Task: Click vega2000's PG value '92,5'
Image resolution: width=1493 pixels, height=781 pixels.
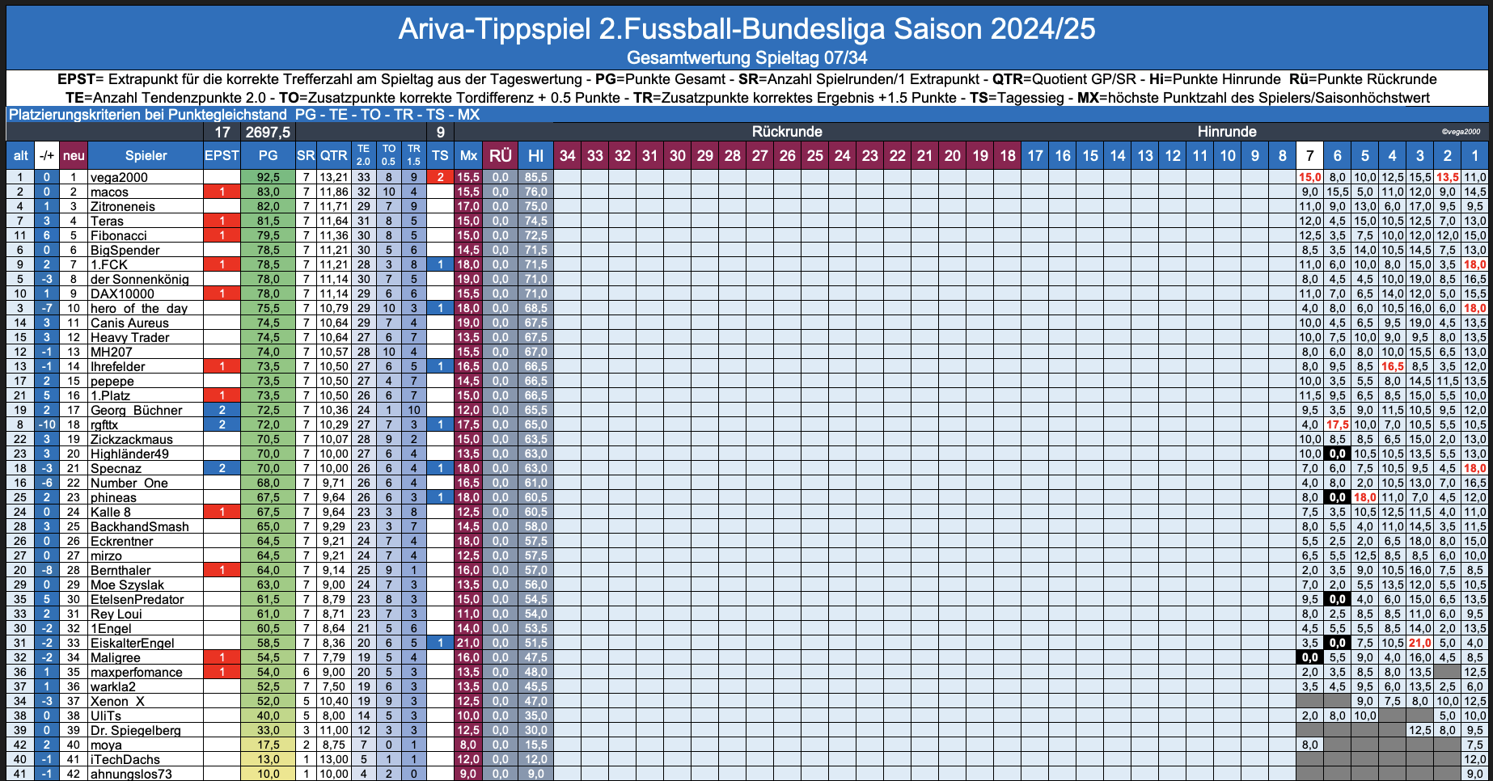Action: (268, 177)
